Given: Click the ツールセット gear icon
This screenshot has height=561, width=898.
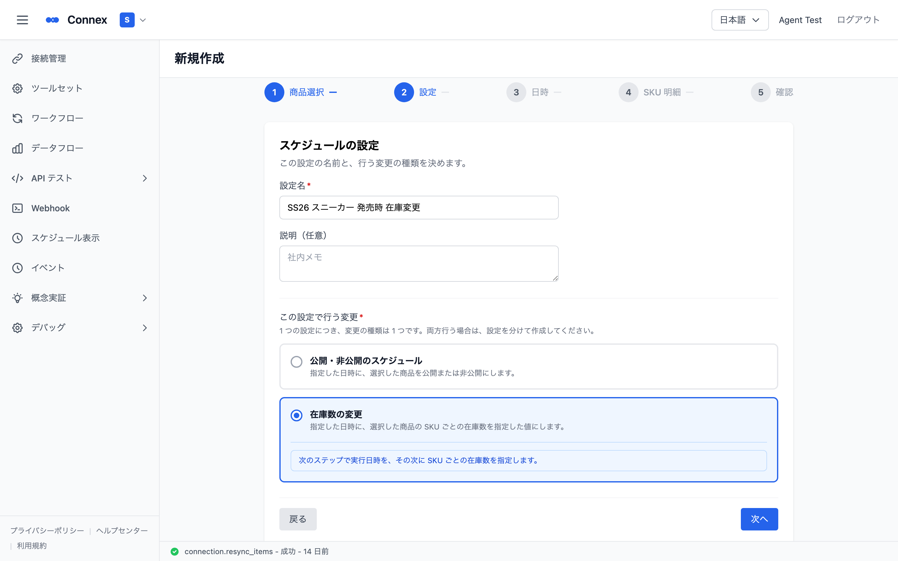Looking at the screenshot, I should point(17,88).
